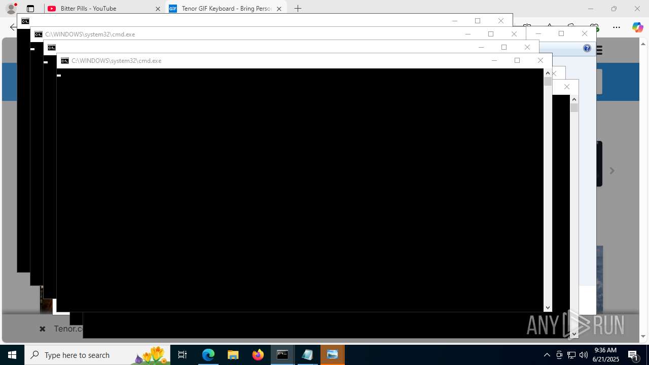Go back in the Edge browser
The image size is (649, 365).
pyautogui.click(x=13, y=27)
